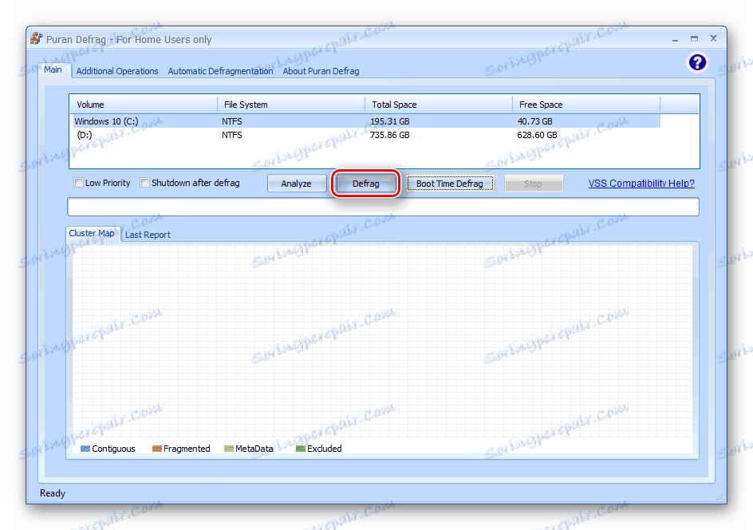753x530 pixels.
Task: Click the greyed-out Stop button
Action: 533,184
